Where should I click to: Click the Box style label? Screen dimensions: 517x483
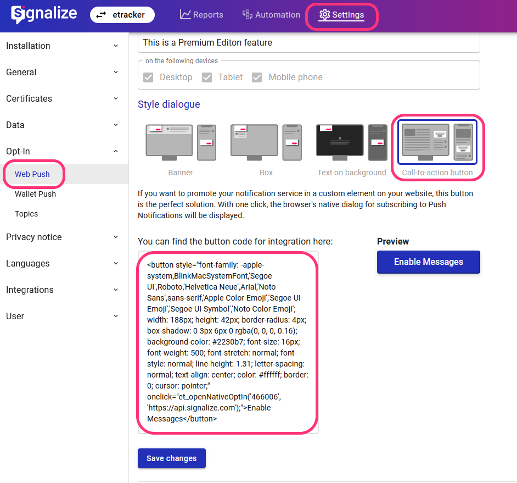click(x=266, y=173)
